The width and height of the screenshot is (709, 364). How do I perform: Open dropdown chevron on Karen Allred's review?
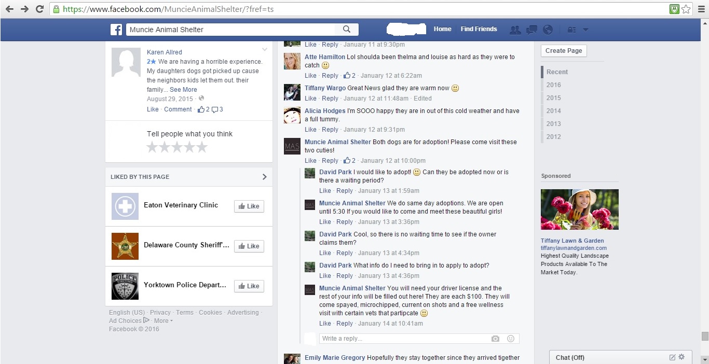265,50
